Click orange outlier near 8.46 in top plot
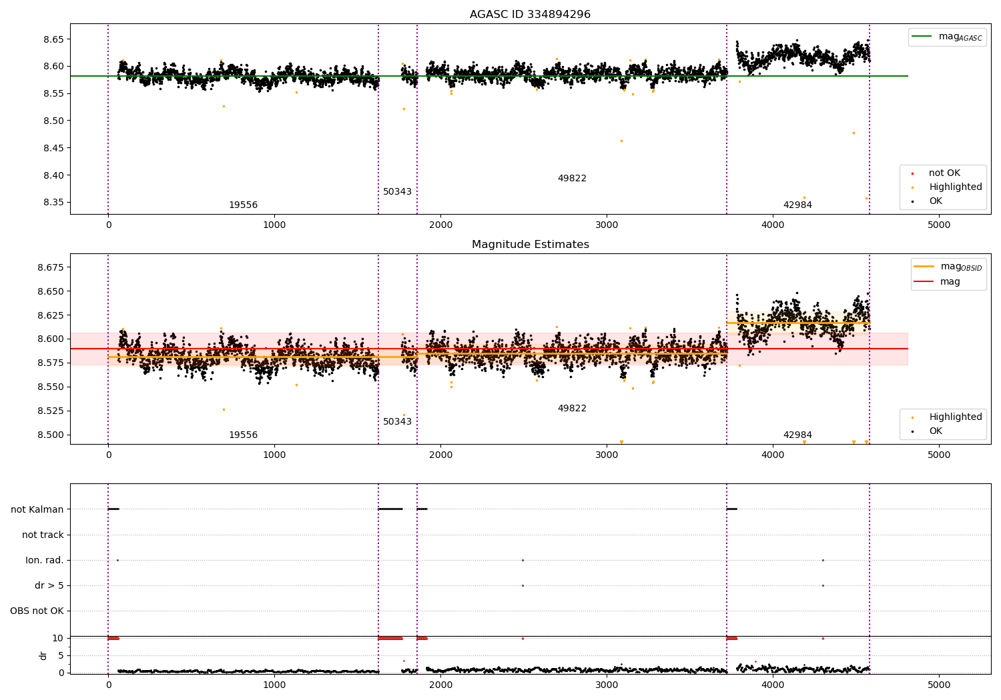This screenshot has width=1001, height=700. coord(621,141)
